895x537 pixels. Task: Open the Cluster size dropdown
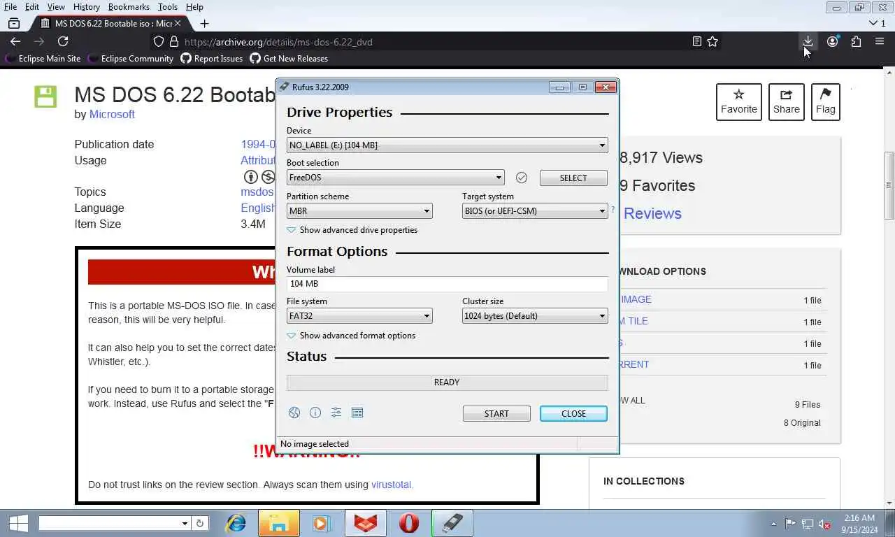pyautogui.click(x=535, y=316)
